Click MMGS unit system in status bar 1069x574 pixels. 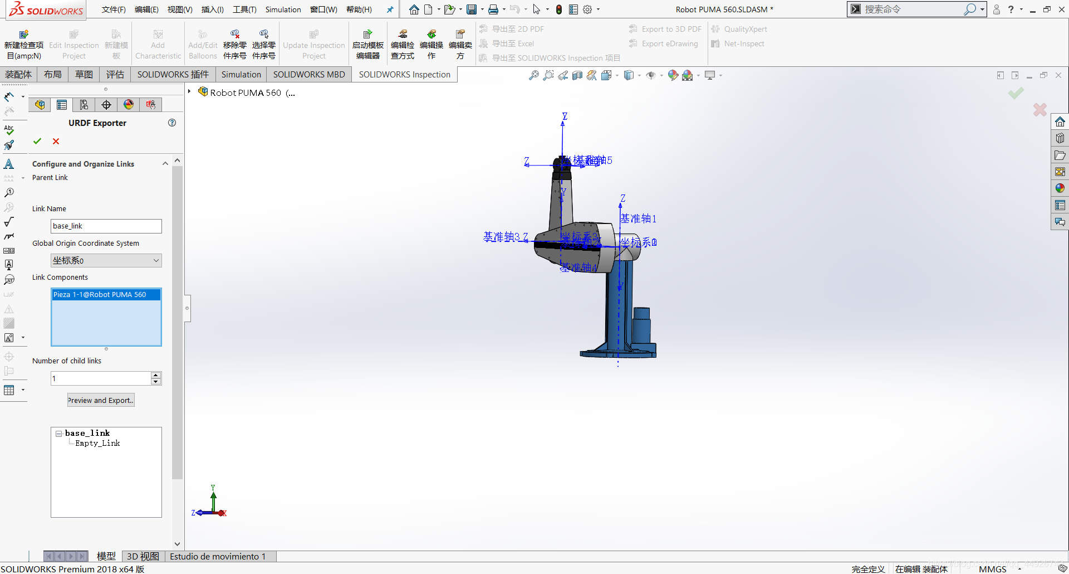click(x=992, y=569)
